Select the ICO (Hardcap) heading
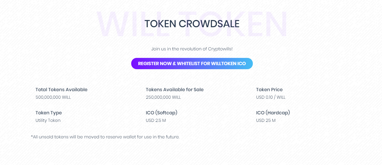 point(273,113)
